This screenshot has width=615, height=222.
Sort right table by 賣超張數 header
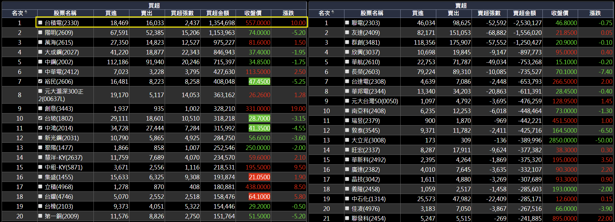tap(489, 13)
